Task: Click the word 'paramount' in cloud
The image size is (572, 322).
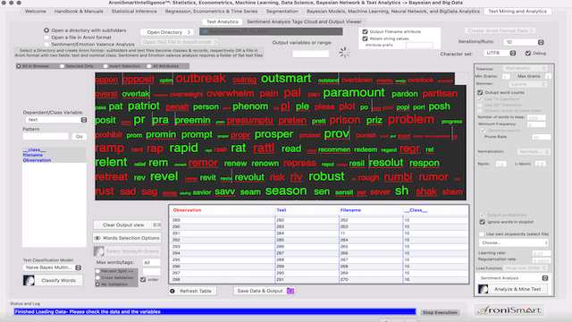Action: (x=354, y=93)
